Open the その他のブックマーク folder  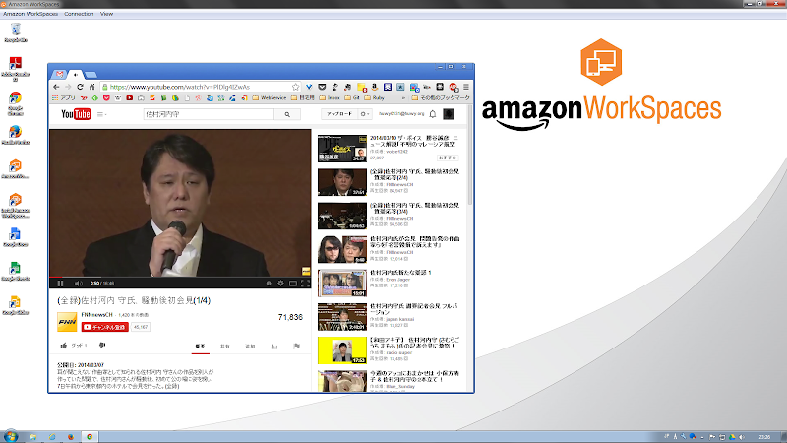point(441,97)
